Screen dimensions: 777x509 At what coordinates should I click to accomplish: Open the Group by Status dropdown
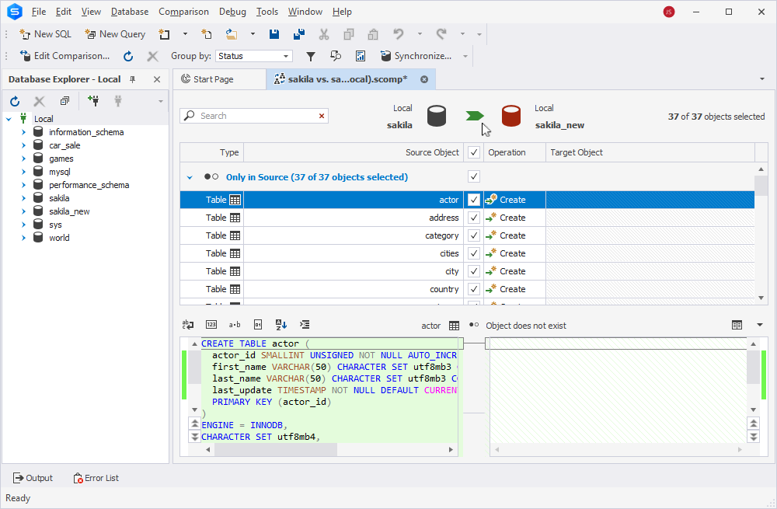[x=254, y=56]
